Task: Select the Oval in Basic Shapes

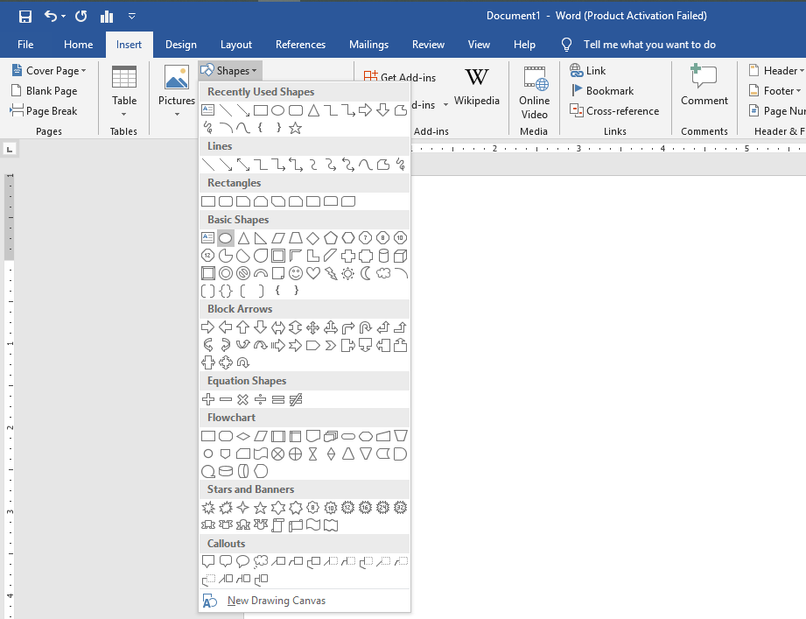Action: [x=225, y=238]
